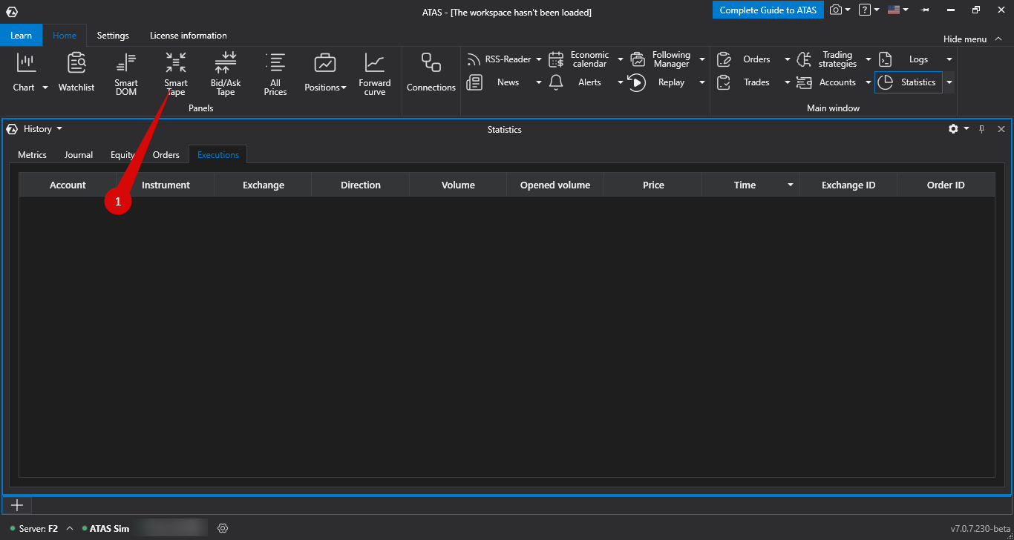
Task: Expand the Chart dropdown arrow
Action: pyautogui.click(x=45, y=88)
